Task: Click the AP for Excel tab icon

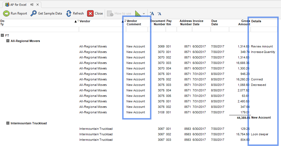Action: point(7,5)
